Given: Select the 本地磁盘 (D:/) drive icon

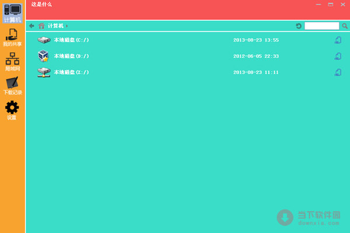Looking at the screenshot, I should [43, 56].
